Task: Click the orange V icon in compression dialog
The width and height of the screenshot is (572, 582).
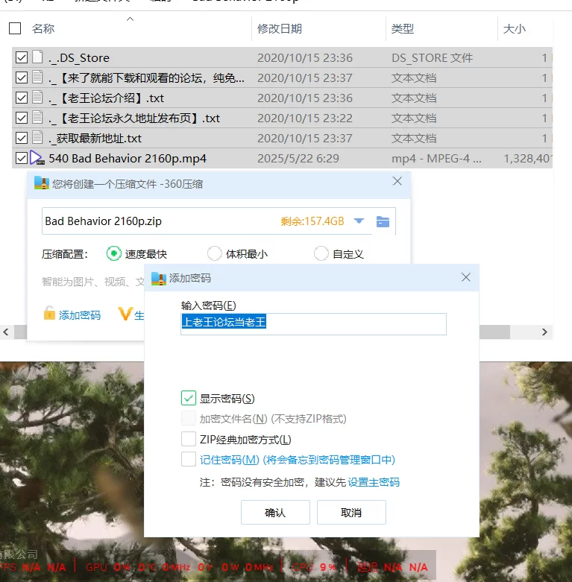Action: 125,314
